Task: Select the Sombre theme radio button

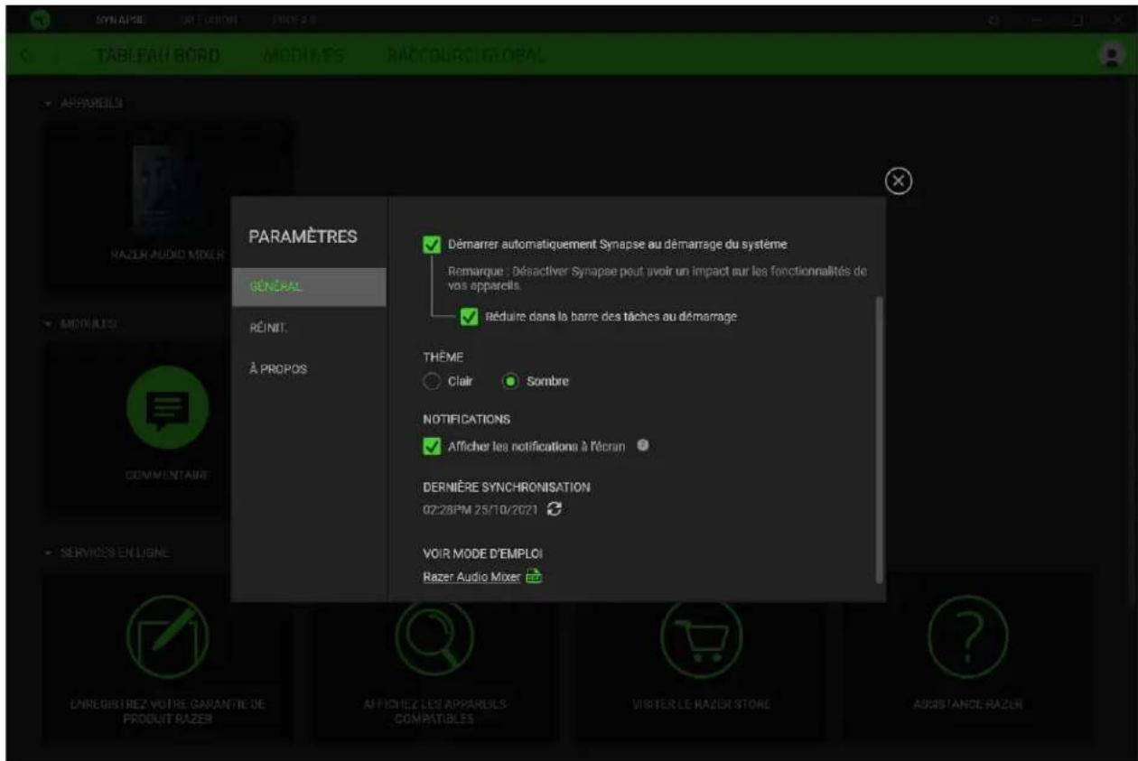Action: [x=510, y=381]
